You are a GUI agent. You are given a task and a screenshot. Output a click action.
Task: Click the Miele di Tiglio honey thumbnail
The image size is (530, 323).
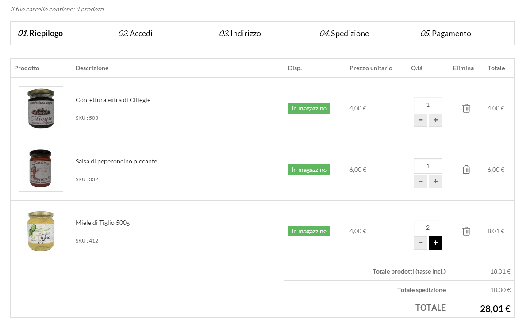point(41,231)
